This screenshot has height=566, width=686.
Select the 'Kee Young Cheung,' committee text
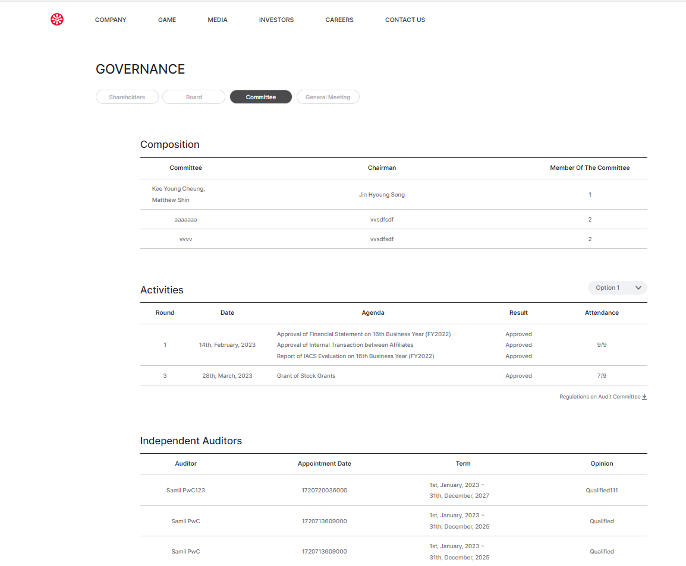pos(178,189)
